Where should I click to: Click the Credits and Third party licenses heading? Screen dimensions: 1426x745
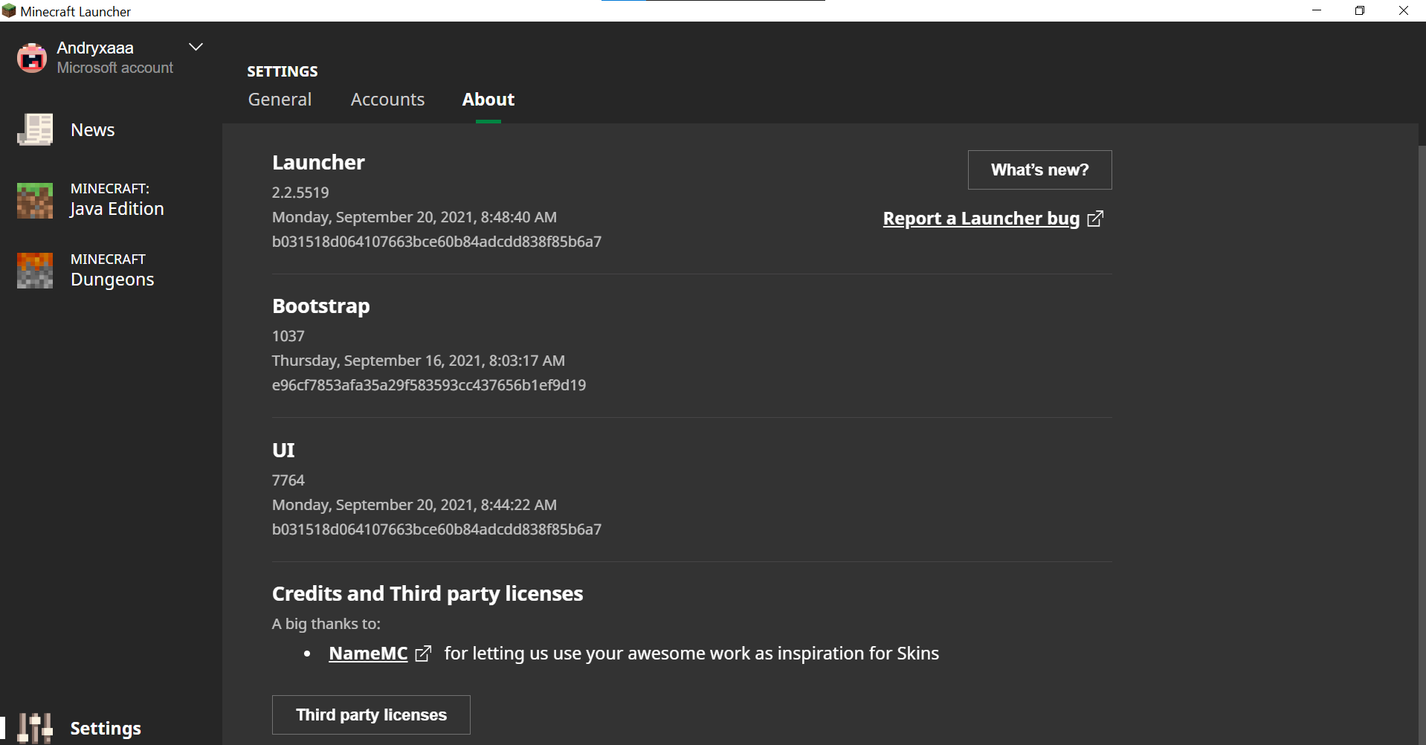pyautogui.click(x=428, y=593)
